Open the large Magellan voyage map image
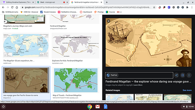The image size is (195, 110). (x=149, y=42)
